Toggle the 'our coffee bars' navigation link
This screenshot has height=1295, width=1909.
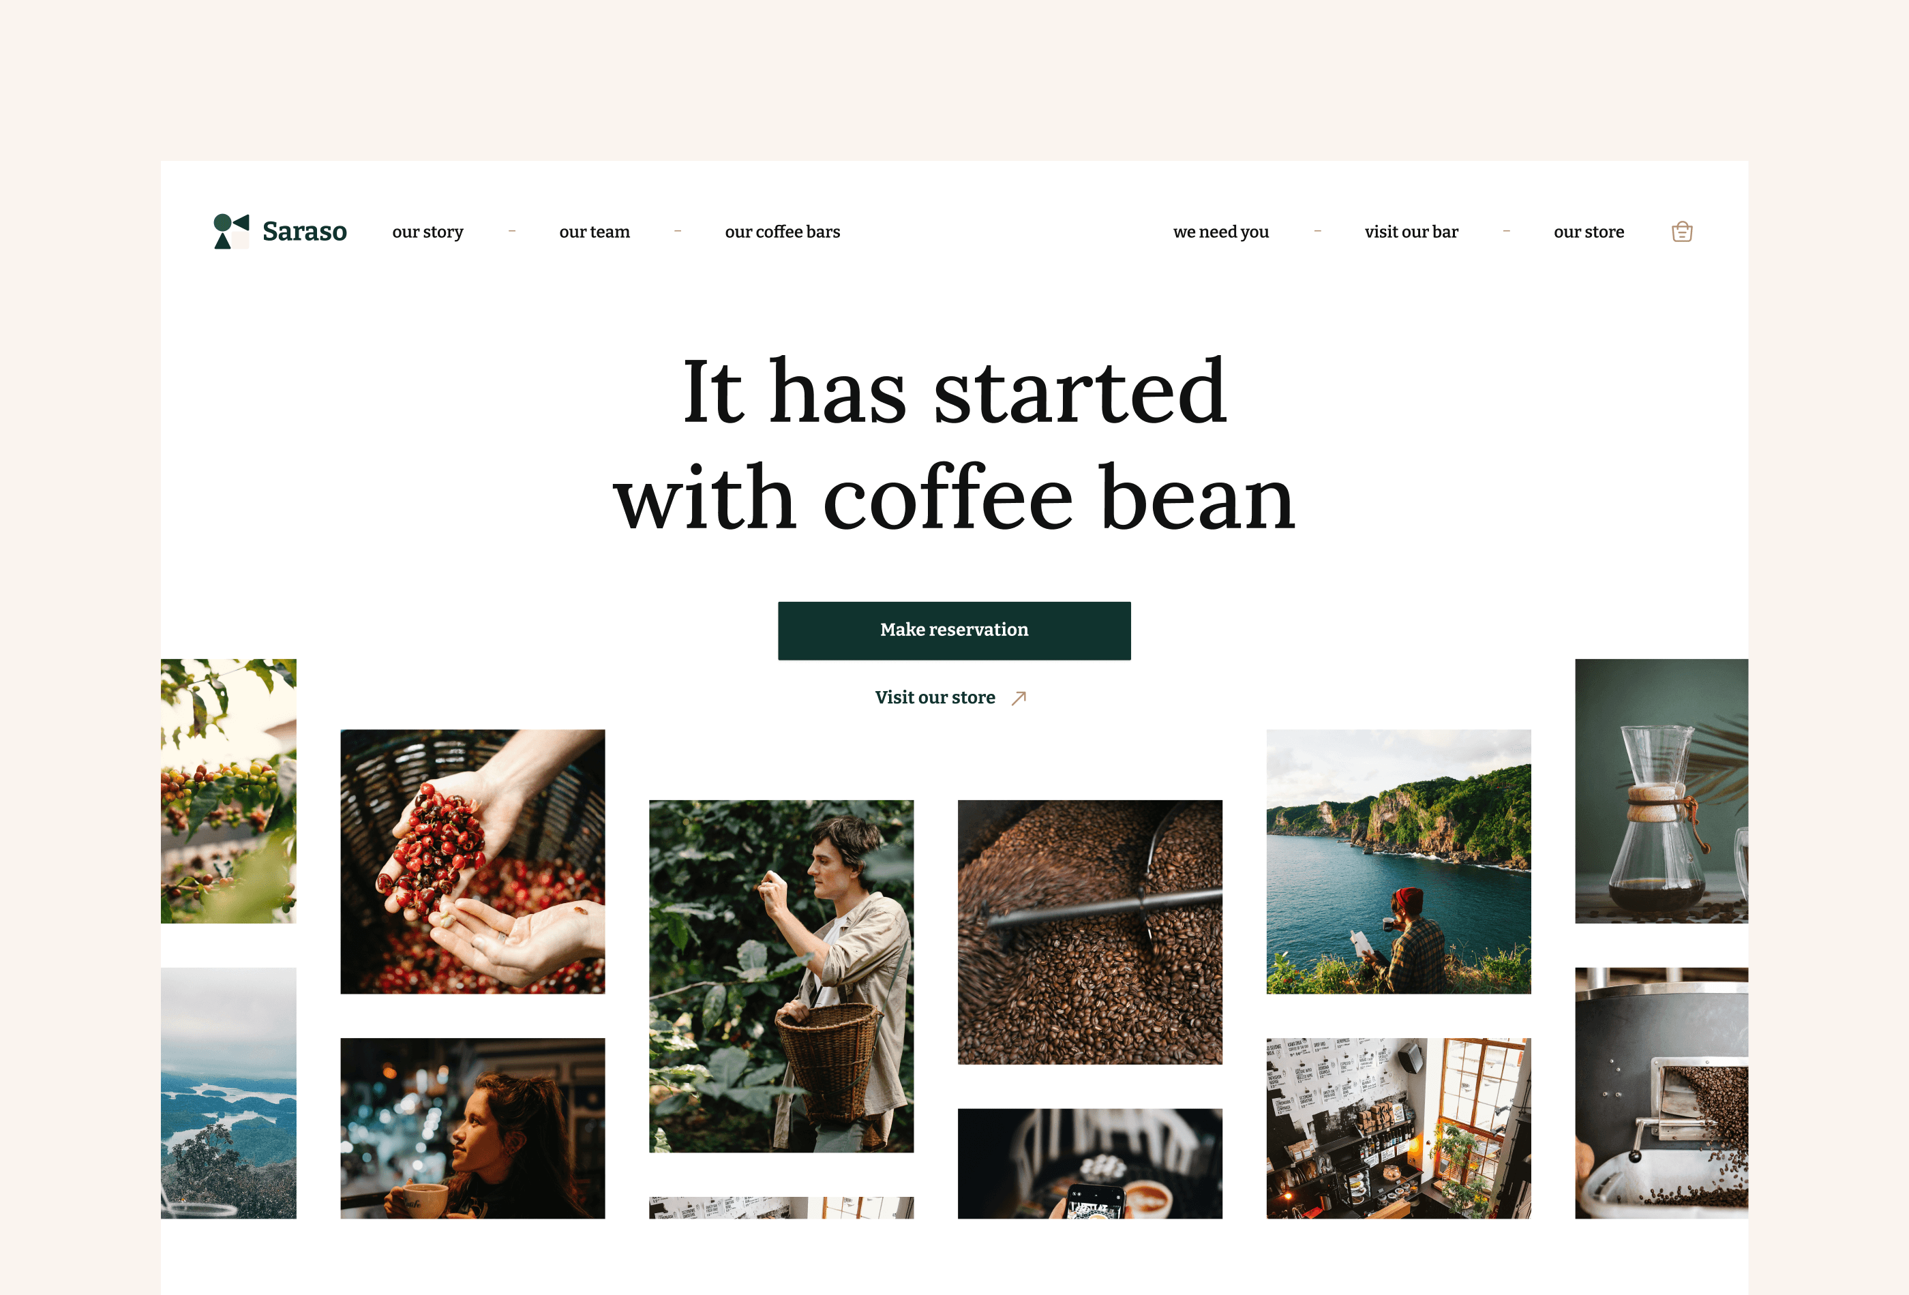tap(781, 231)
